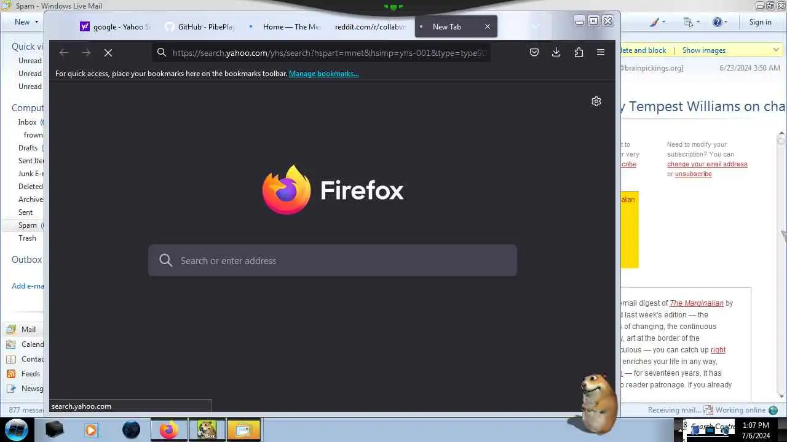Open the Feeds shortcut in Live Mail
787x442 pixels.
click(x=23, y=373)
